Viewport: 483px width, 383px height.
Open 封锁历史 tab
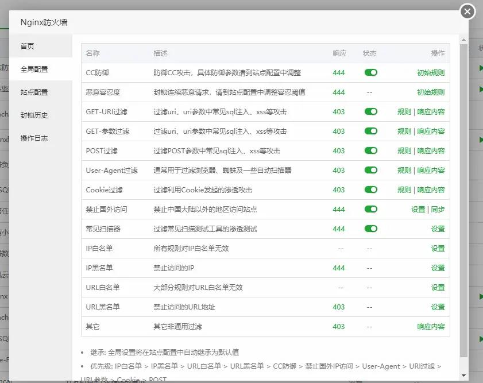[34, 115]
